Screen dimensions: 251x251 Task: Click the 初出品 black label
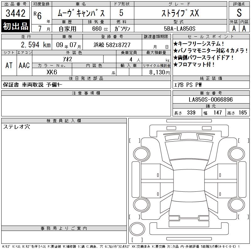(x=15, y=26)
